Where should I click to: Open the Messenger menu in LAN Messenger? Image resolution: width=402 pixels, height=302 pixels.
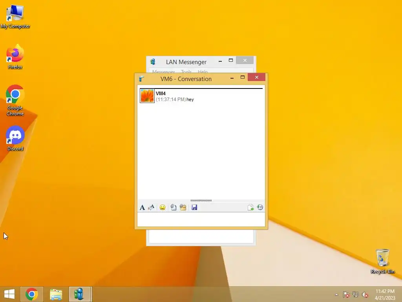164,72
